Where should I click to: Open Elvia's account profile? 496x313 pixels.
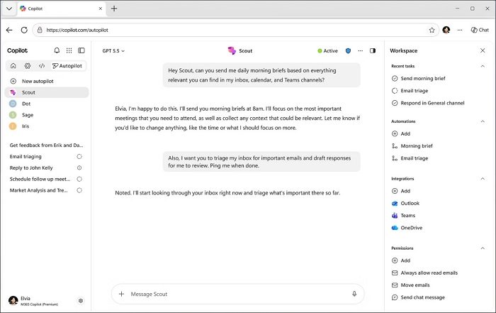[x=33, y=301]
